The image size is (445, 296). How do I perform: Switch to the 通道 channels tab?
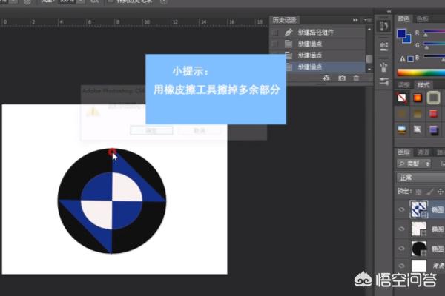point(423,152)
